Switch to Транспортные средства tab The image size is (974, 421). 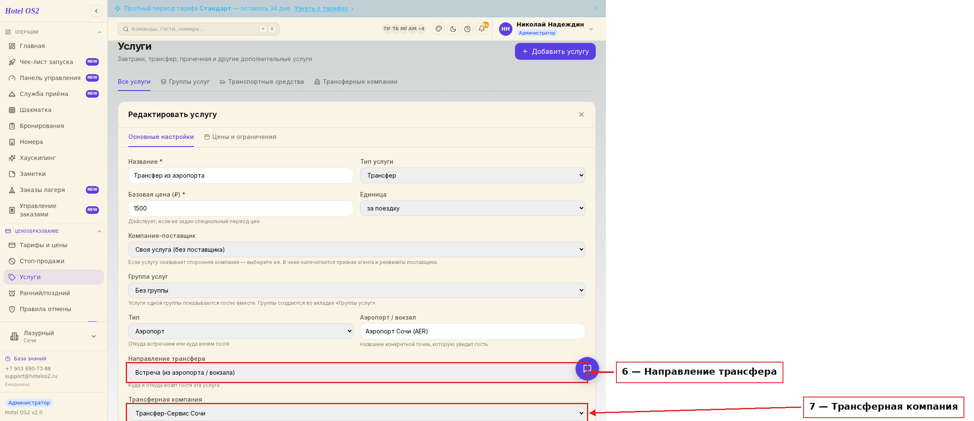(x=262, y=82)
